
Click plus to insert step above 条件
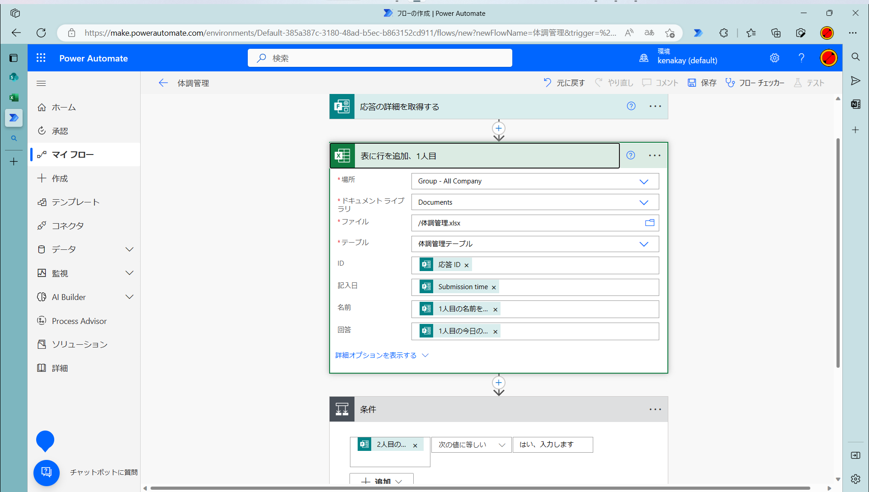(498, 383)
